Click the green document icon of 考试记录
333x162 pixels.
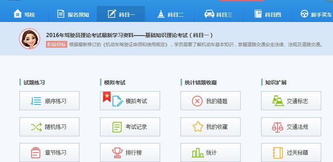(x=117, y=127)
